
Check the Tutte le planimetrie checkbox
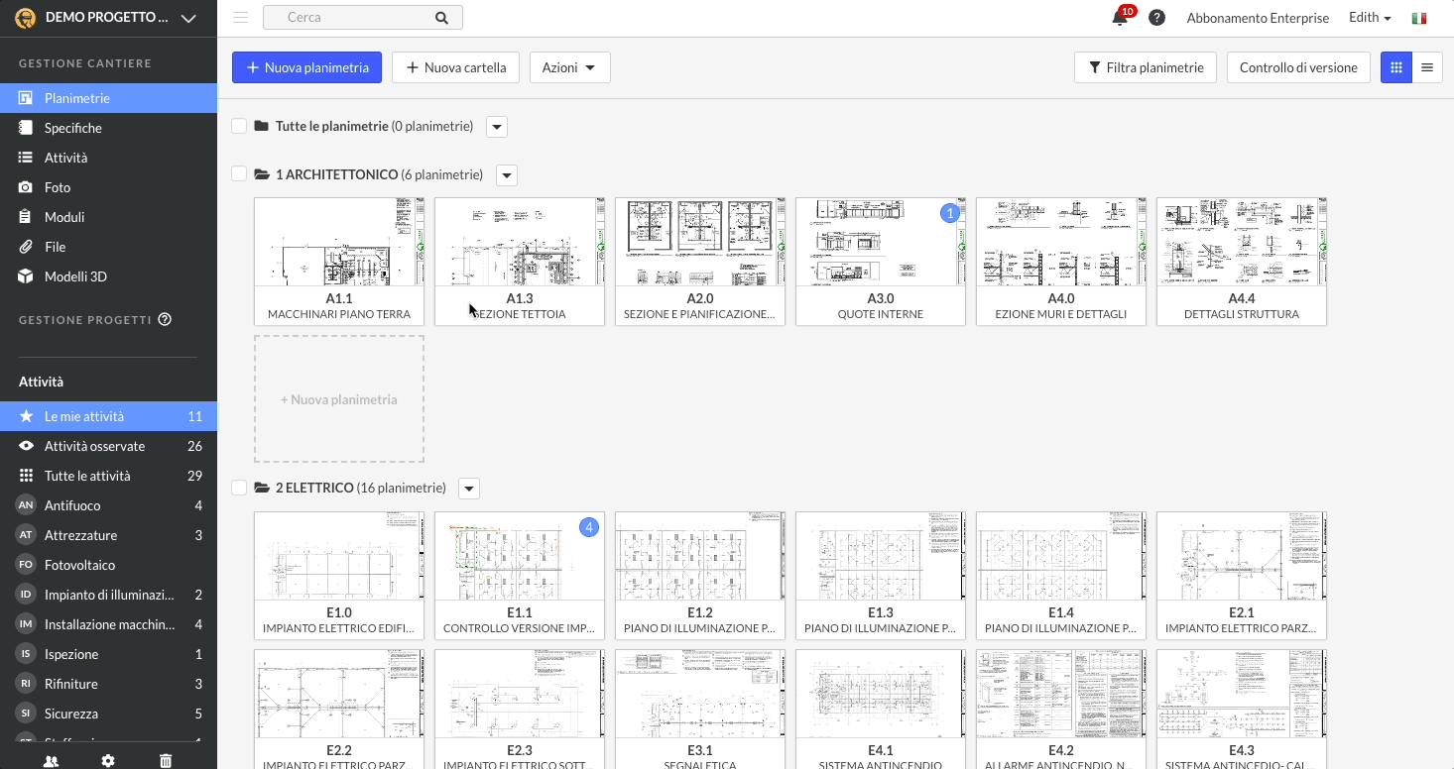tap(239, 126)
